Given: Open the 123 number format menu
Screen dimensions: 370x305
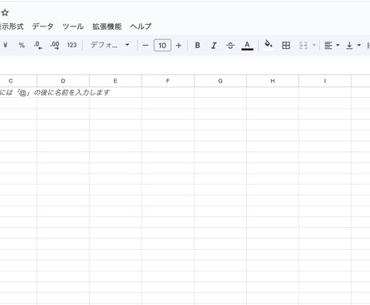Looking at the screenshot, I should tap(72, 45).
